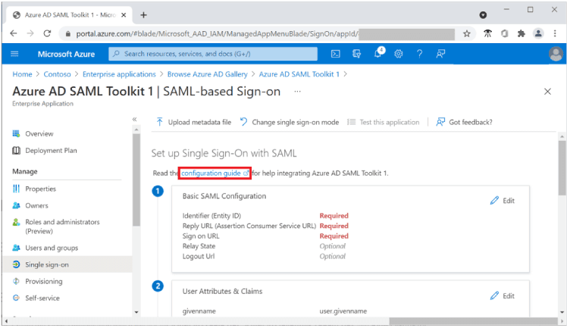Collapse the left sidebar with the chevron
Screen dimensions: 567x328
coord(135,119)
